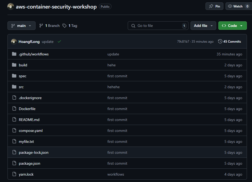Open the src folder

pos(21,87)
